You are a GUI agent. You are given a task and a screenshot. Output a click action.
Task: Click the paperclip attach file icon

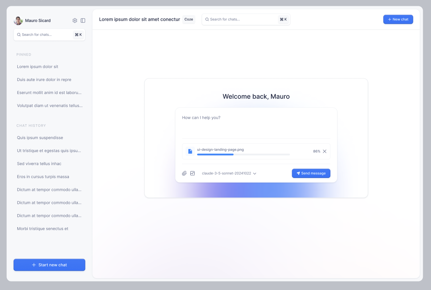point(184,173)
